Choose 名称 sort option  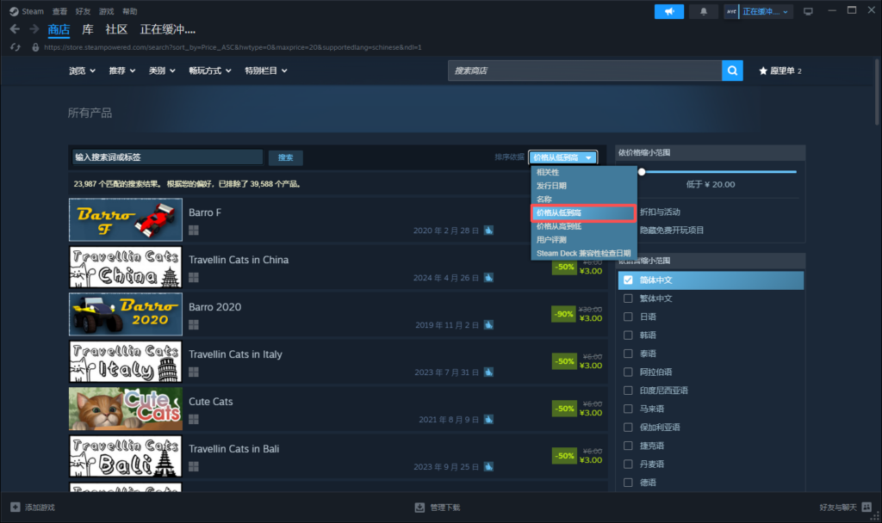point(584,200)
